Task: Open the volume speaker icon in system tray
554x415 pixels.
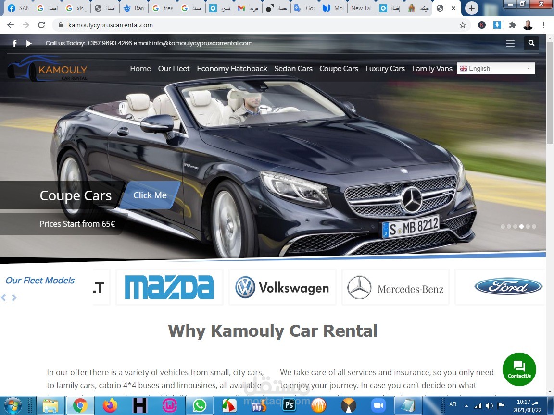Action: [490, 406]
